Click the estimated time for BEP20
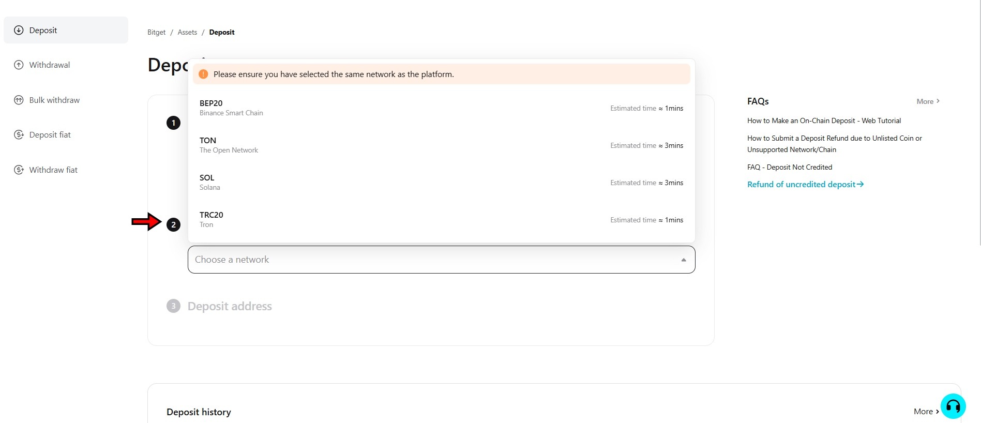Image resolution: width=981 pixels, height=423 pixels. pos(646,108)
